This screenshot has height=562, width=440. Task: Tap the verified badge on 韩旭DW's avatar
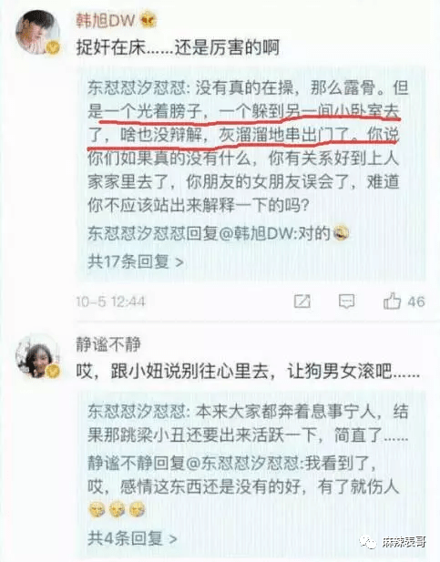[x=53, y=47]
